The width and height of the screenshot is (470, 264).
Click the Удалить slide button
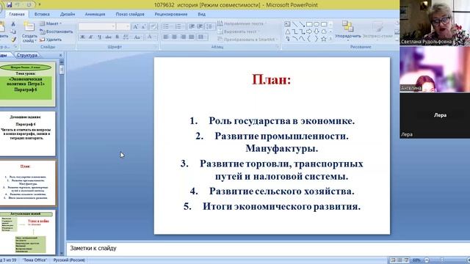pos(51,40)
